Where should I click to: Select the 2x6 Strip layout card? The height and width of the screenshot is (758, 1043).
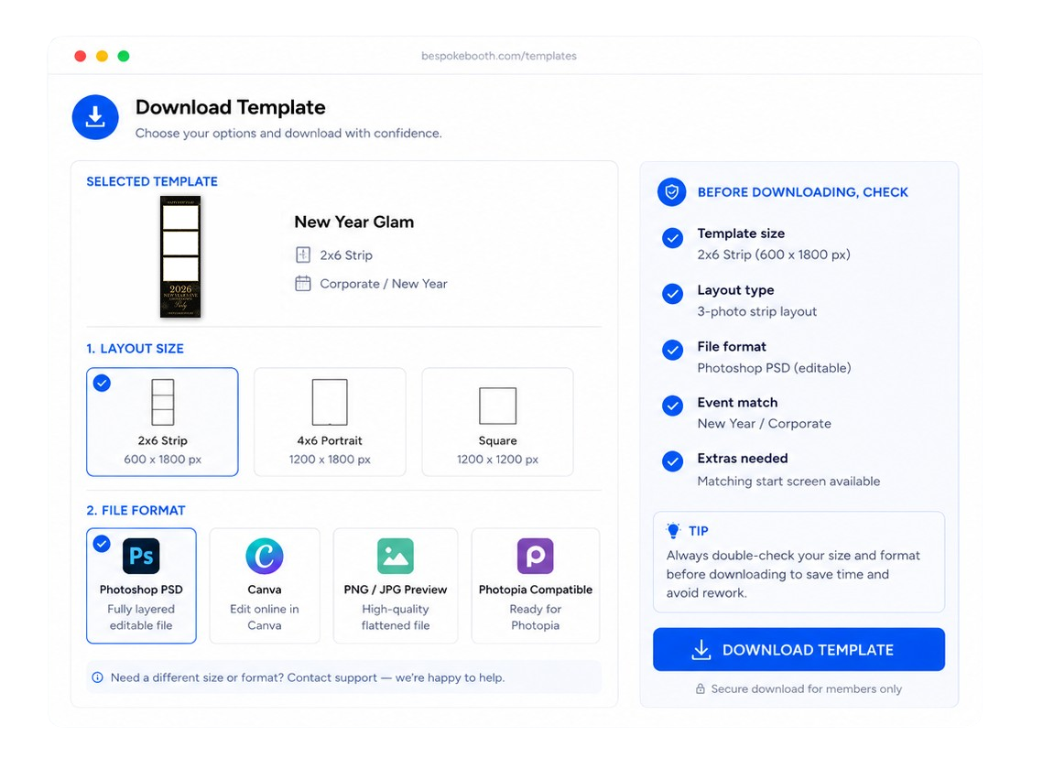tap(162, 421)
